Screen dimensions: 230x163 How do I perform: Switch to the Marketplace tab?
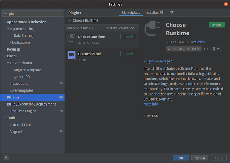pyautogui.click(x=131, y=13)
